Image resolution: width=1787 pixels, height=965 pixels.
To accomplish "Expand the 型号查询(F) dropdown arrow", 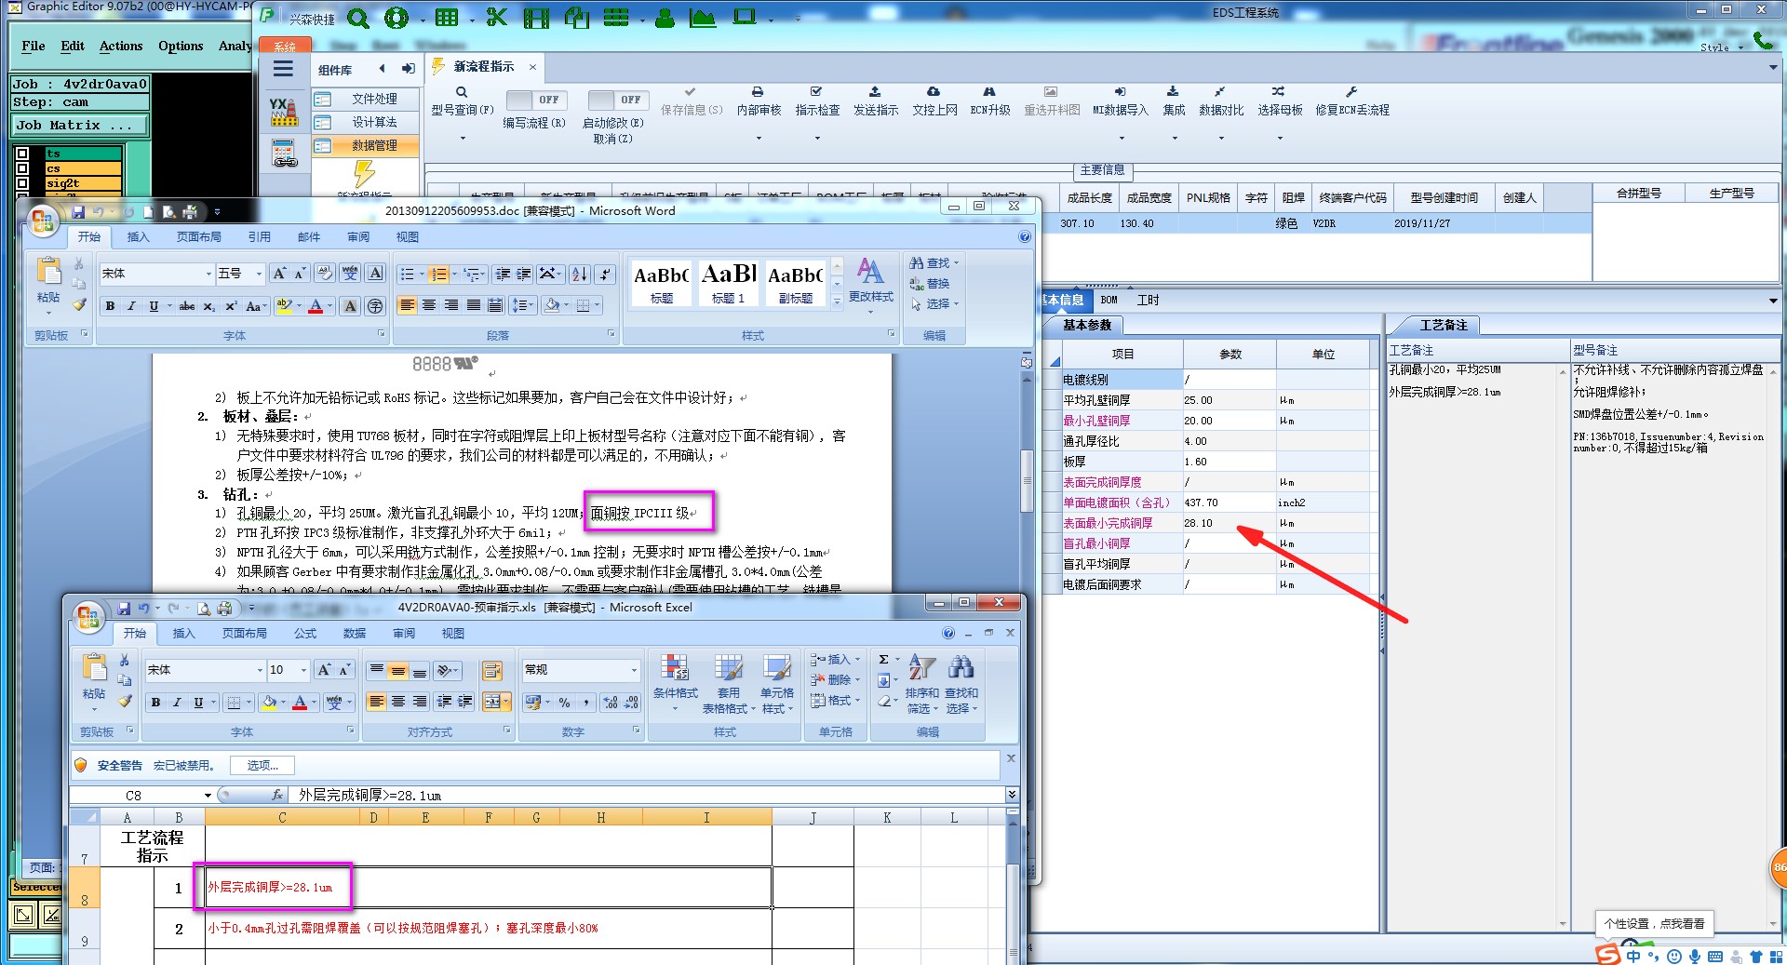I will pos(462,139).
